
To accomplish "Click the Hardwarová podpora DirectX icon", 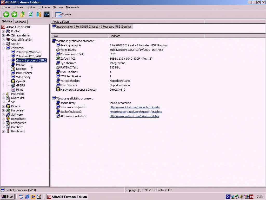I will (58, 90).
